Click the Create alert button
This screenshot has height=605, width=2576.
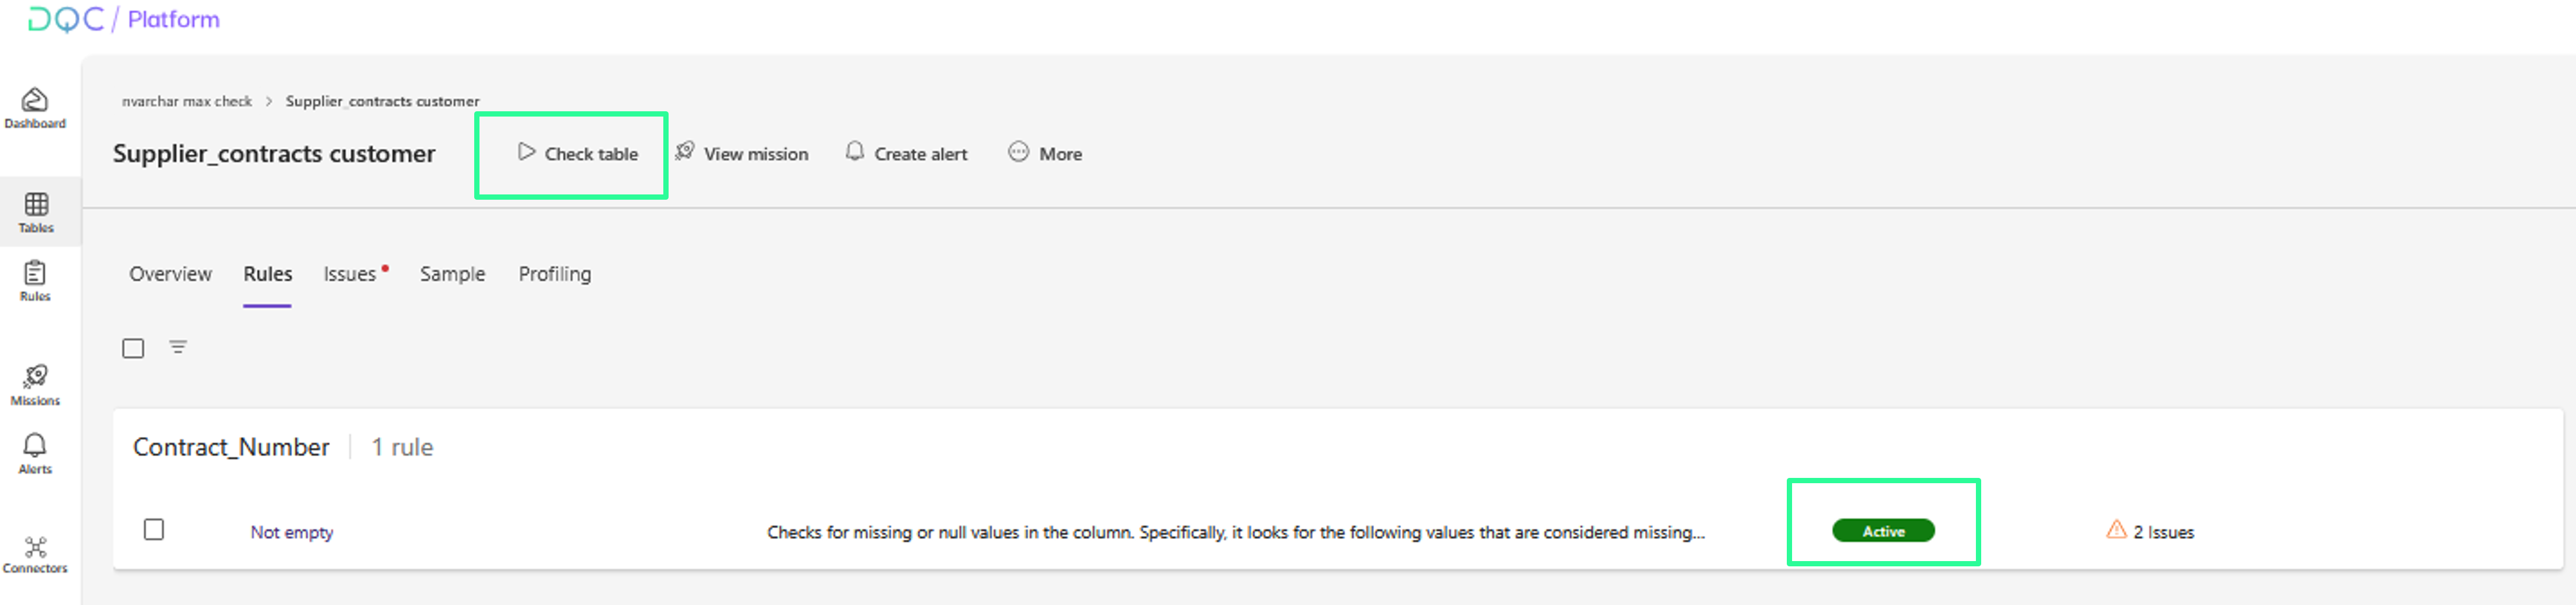[907, 154]
